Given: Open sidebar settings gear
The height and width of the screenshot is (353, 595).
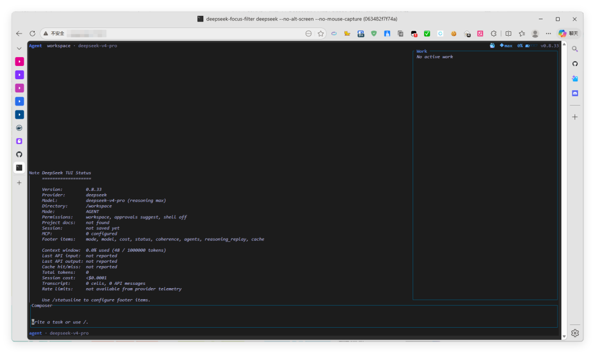Looking at the screenshot, I should (x=575, y=333).
